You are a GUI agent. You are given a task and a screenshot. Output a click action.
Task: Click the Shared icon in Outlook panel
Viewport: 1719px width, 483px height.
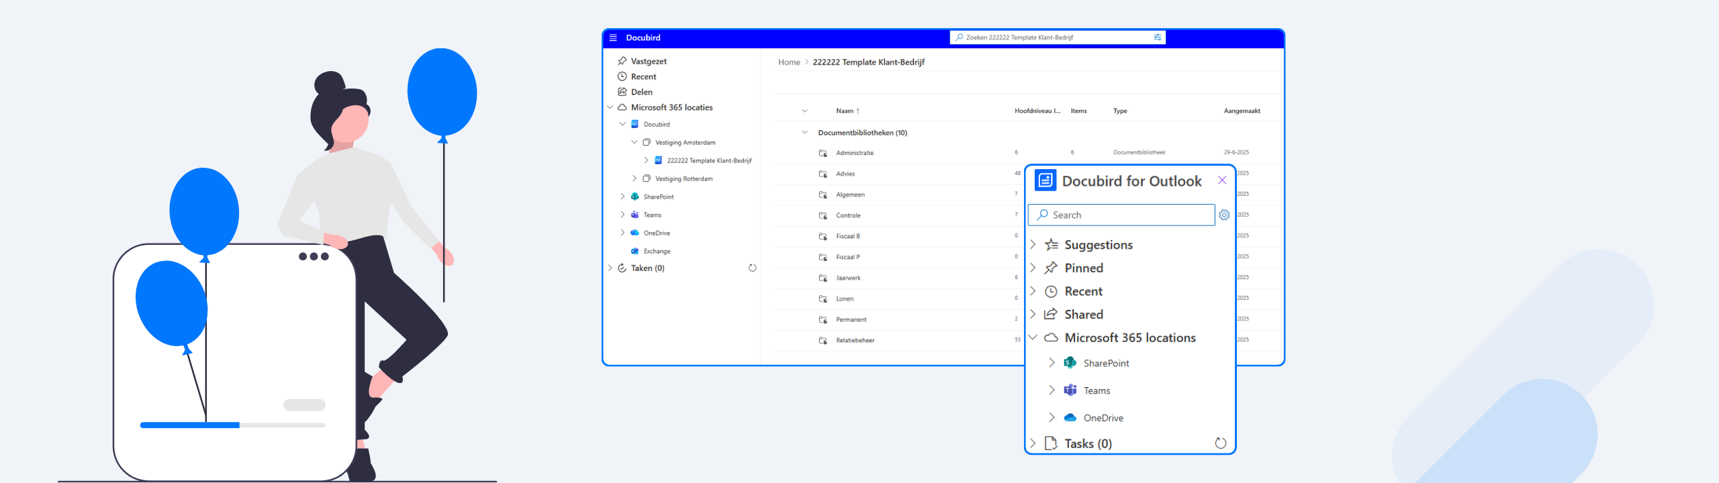click(x=1052, y=314)
